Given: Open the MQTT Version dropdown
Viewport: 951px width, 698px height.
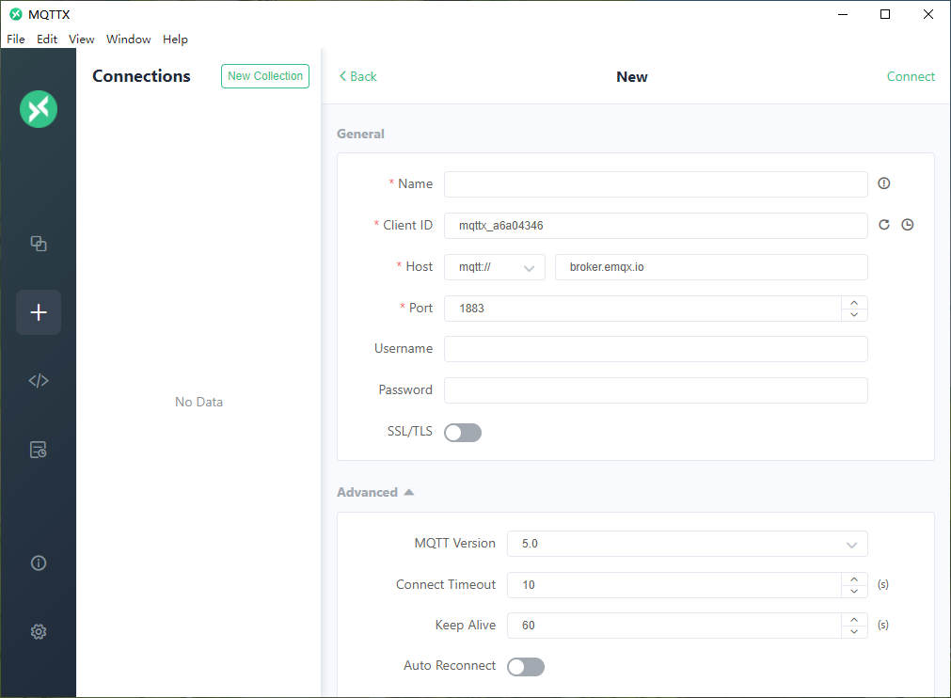Looking at the screenshot, I should tap(688, 544).
